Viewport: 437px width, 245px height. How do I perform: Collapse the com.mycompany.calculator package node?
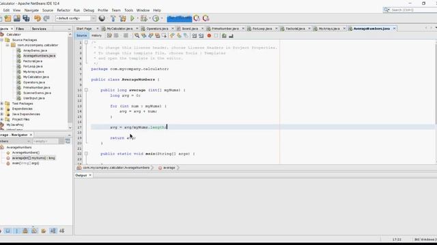pos(8,45)
